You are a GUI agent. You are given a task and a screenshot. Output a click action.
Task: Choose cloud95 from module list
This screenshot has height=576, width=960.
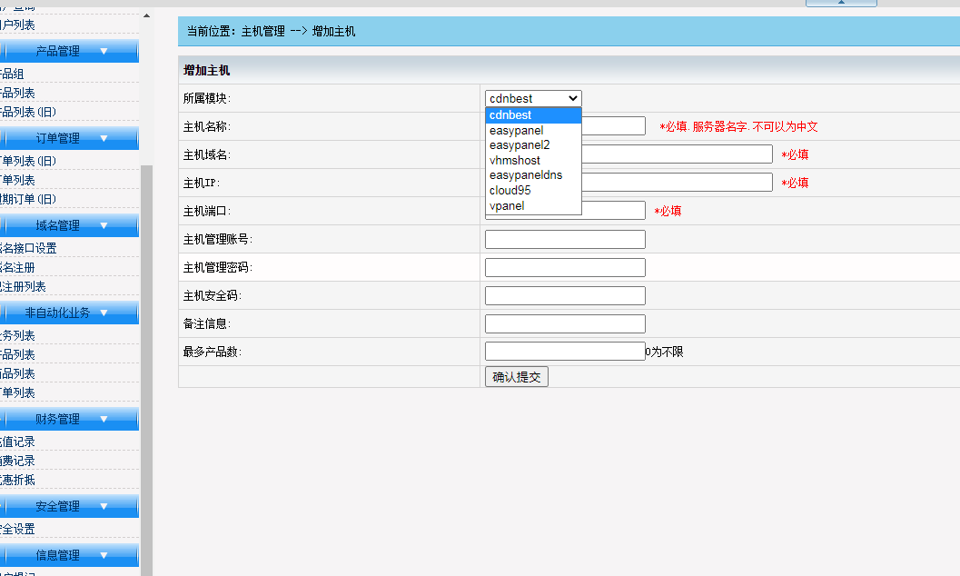pos(510,191)
